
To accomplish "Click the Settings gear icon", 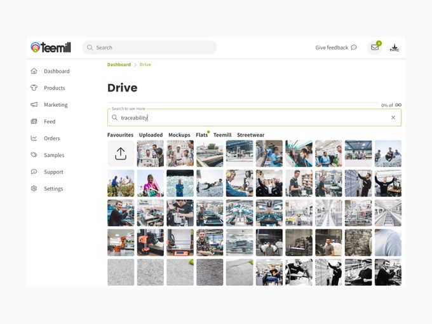I will click(34, 189).
